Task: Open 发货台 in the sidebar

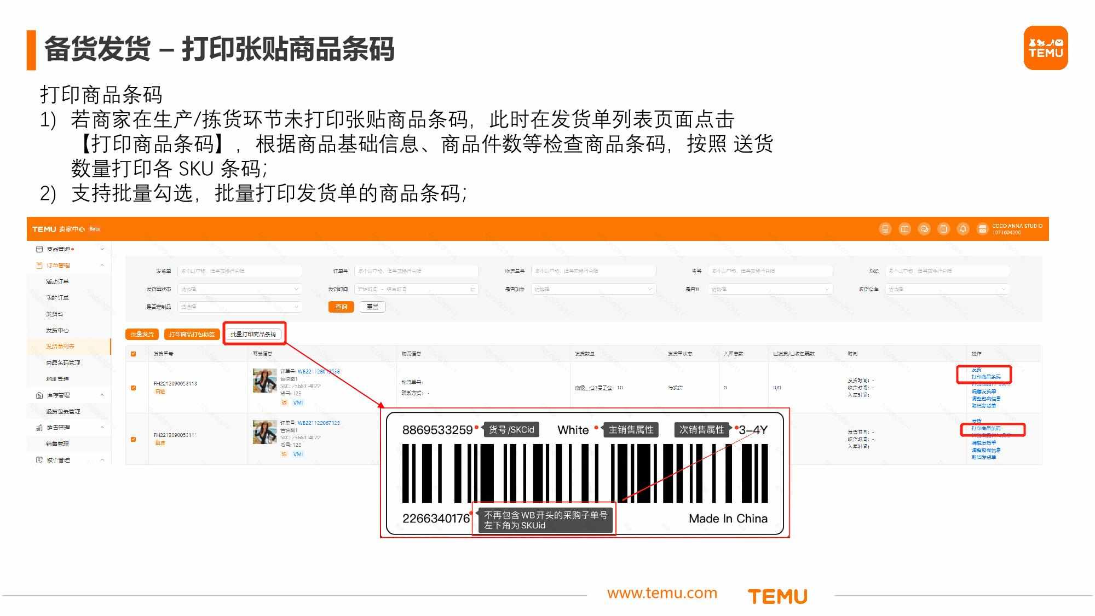Action: pyautogui.click(x=54, y=314)
